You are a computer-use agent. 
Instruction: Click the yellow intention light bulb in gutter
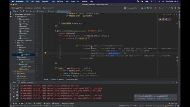pos(45,53)
